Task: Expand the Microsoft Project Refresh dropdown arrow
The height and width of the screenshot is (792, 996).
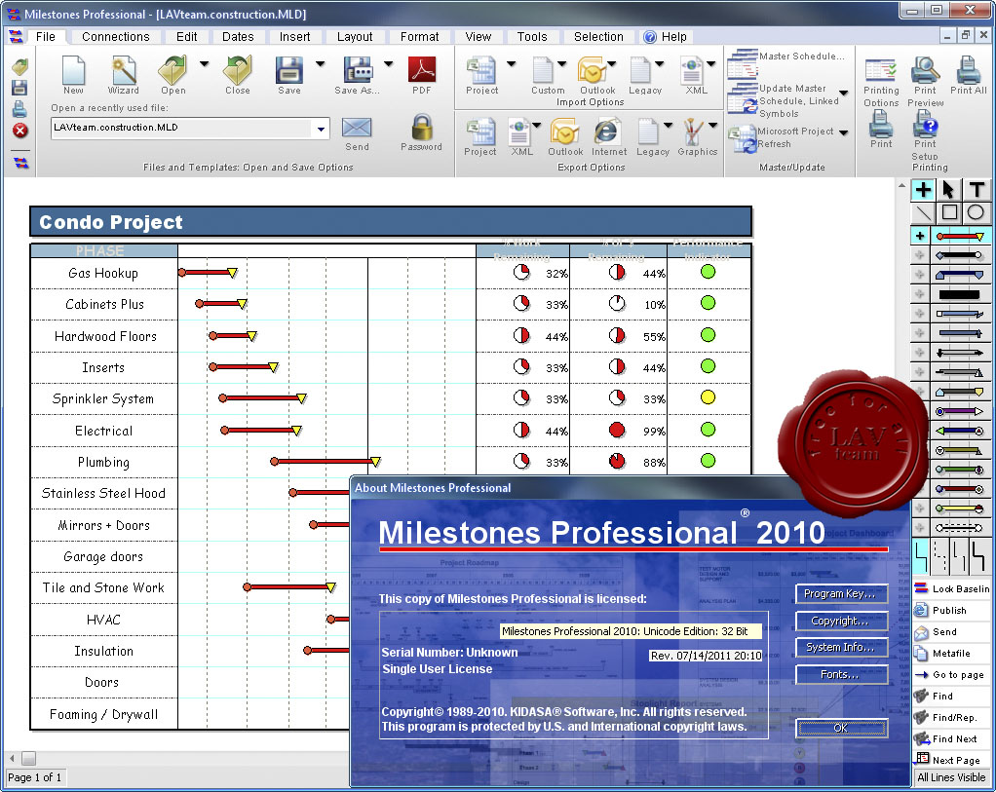Action: pos(844,132)
